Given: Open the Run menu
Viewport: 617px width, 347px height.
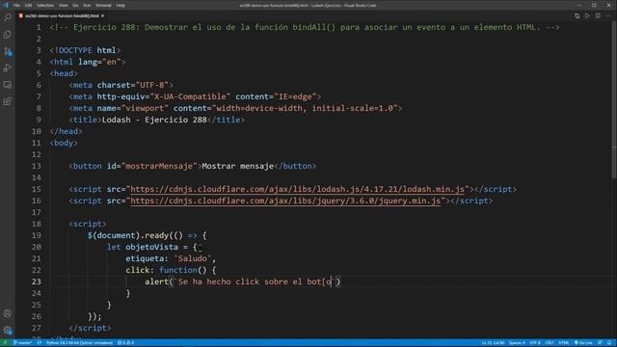Looking at the screenshot, I should [x=87, y=5].
